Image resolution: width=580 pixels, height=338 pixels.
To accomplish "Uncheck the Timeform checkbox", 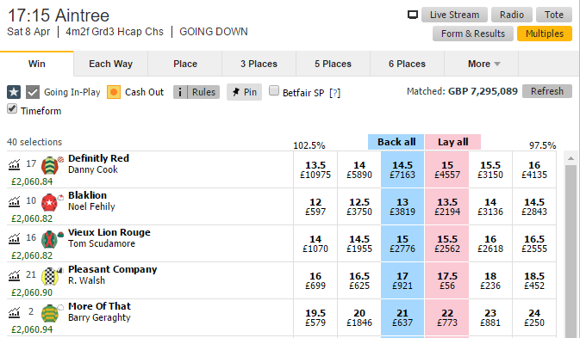I will pyautogui.click(x=12, y=109).
